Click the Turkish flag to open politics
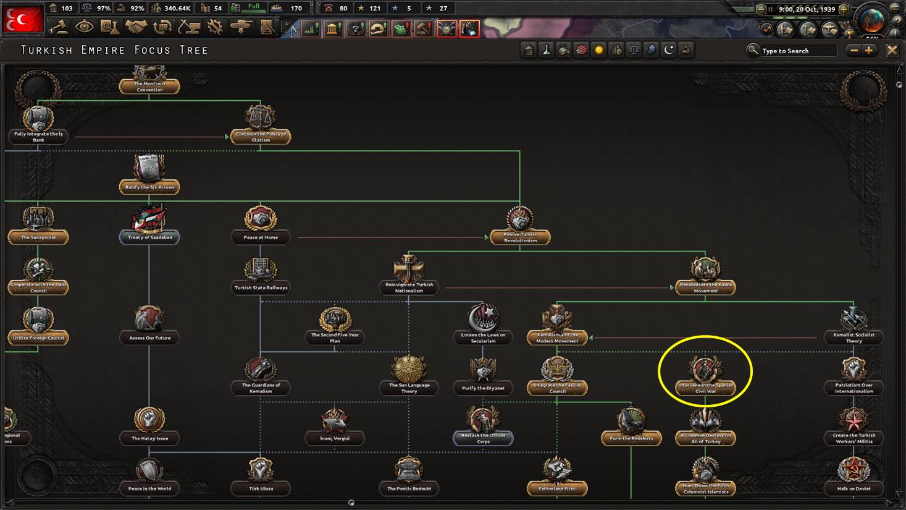 click(x=23, y=19)
